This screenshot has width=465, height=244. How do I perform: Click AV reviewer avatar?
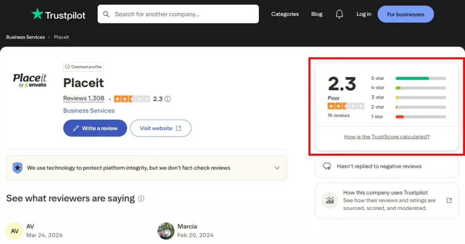point(15,231)
